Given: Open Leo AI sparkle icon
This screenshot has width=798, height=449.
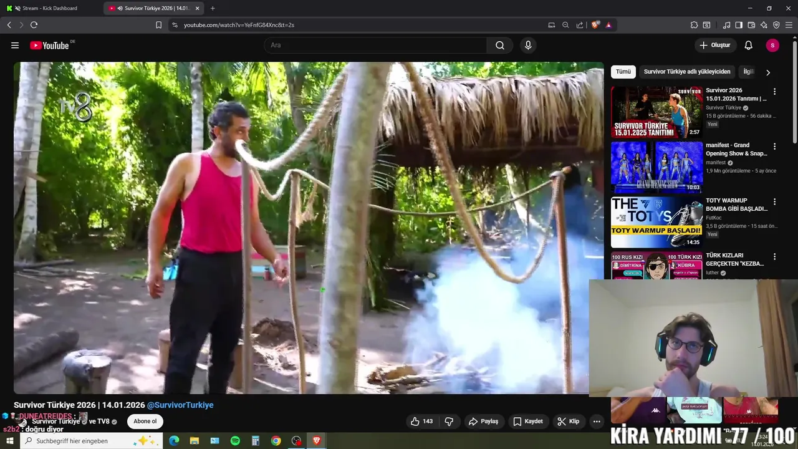Looking at the screenshot, I should tap(764, 25).
